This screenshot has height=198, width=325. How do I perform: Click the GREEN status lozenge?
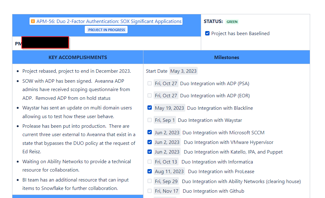pos(232,22)
